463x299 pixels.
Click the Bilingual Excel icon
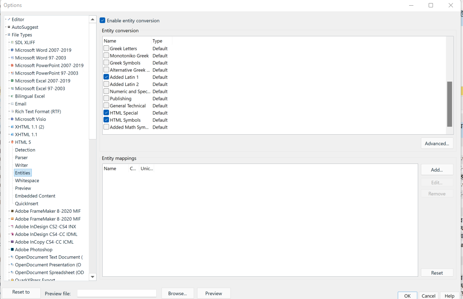pyautogui.click(x=12, y=96)
